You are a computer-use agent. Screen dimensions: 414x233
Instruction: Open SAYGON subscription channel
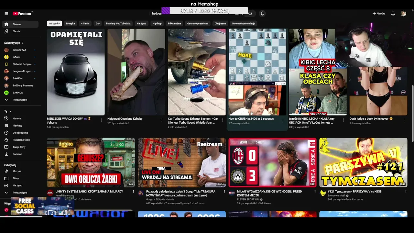[x=20, y=78]
